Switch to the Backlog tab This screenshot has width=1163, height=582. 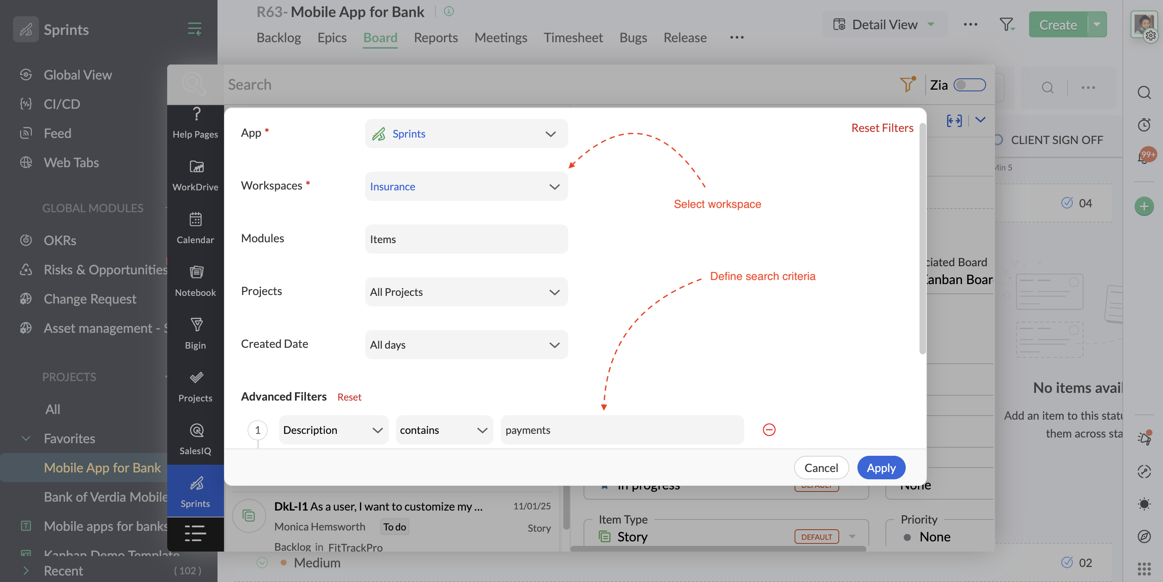(278, 37)
